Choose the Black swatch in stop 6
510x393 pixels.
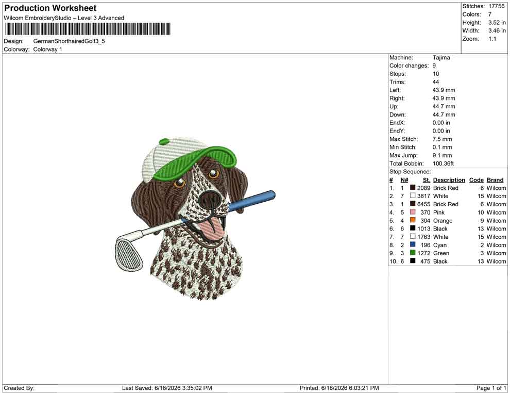pos(413,228)
